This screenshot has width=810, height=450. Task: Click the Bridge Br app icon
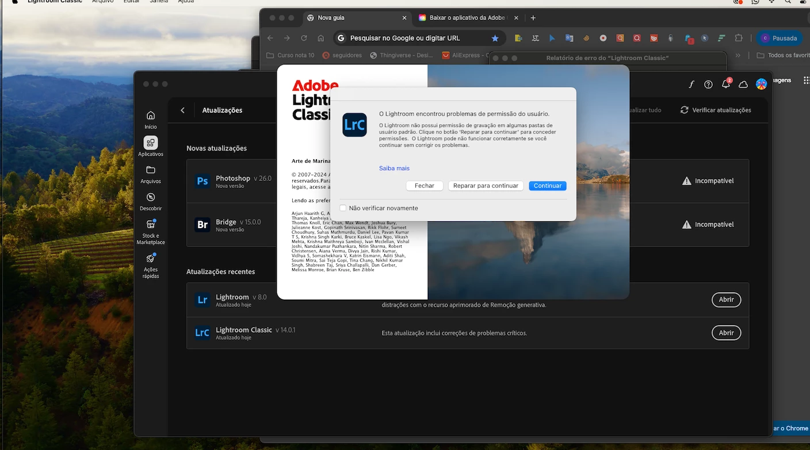202,225
